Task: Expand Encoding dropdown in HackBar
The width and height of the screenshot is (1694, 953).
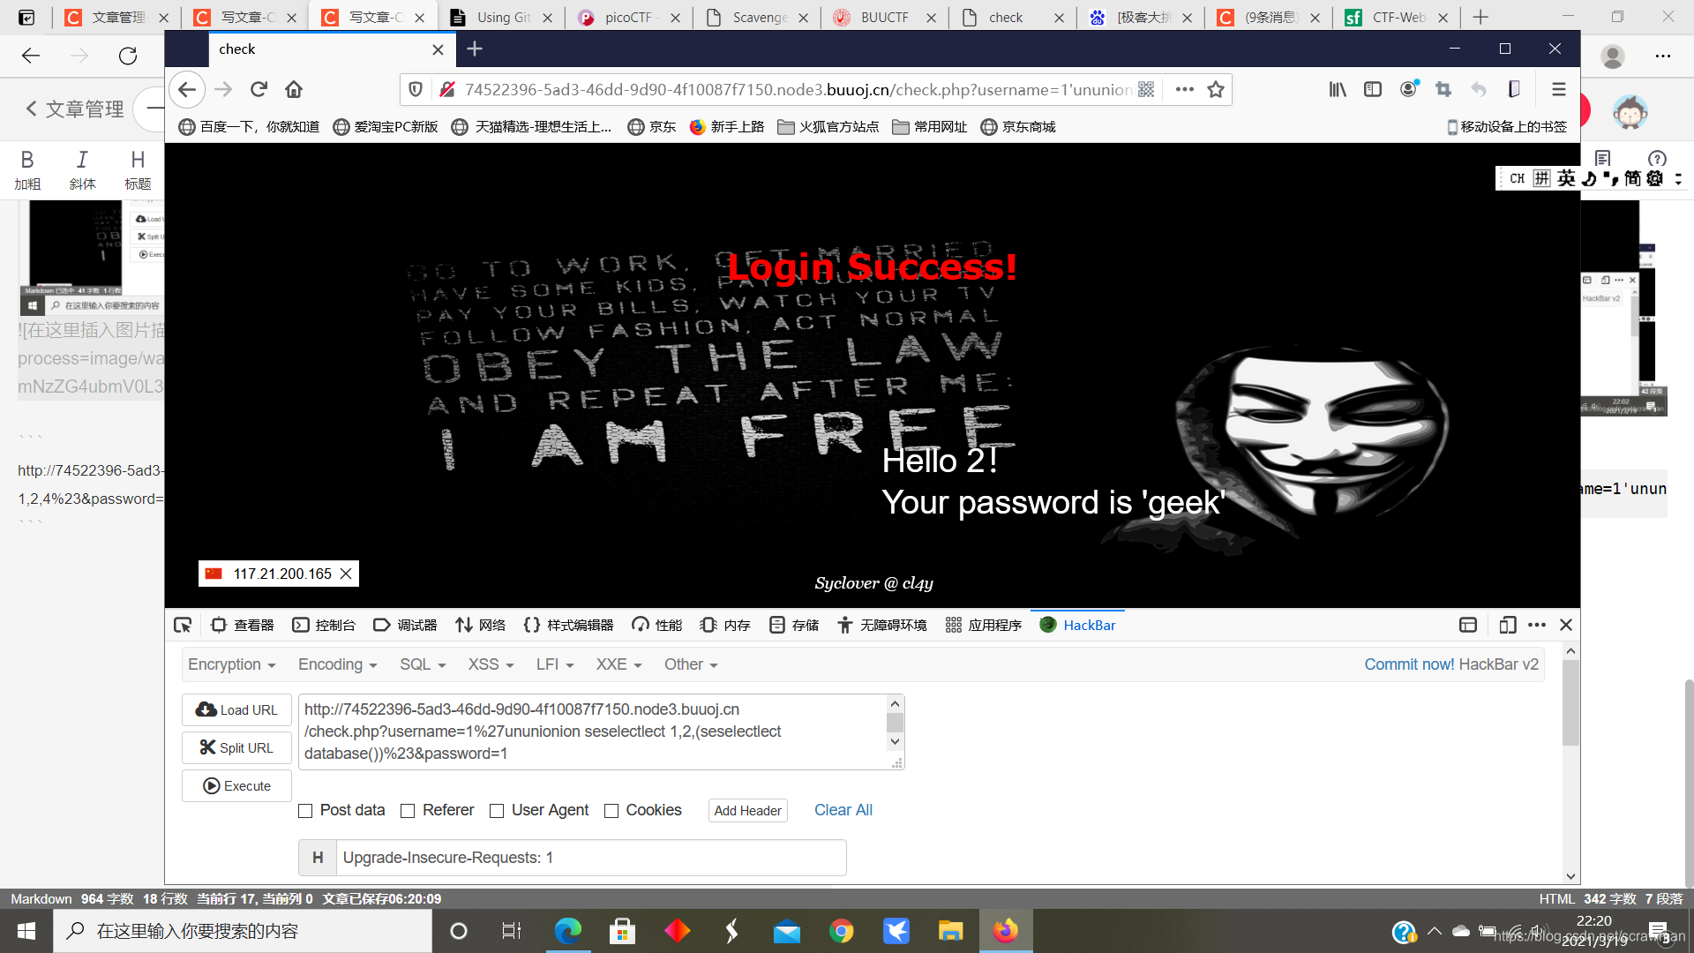Action: pyautogui.click(x=338, y=664)
